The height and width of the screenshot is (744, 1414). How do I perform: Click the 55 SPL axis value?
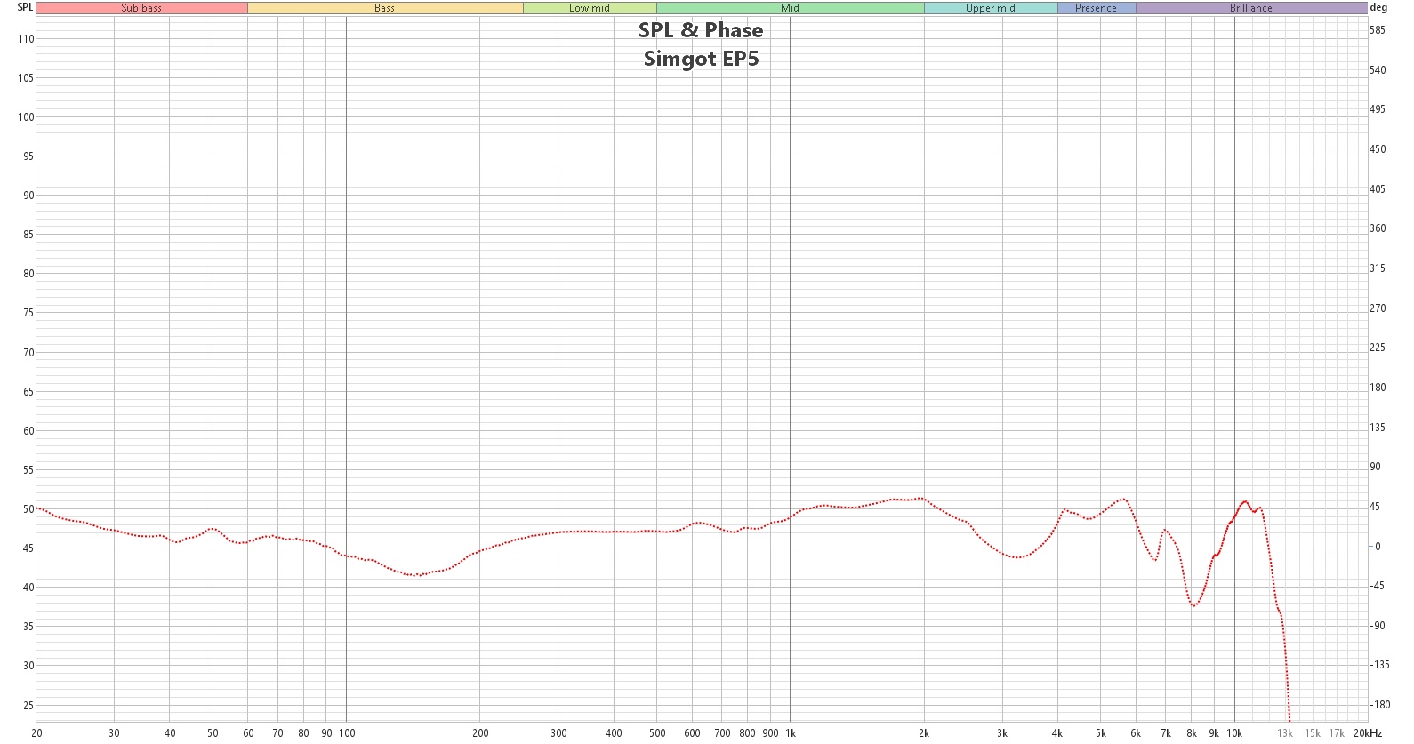tap(28, 470)
